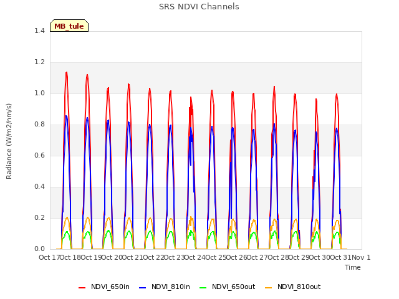
Task: Toggle the NDVI_650out legend entry
Action: pyautogui.click(x=228, y=287)
